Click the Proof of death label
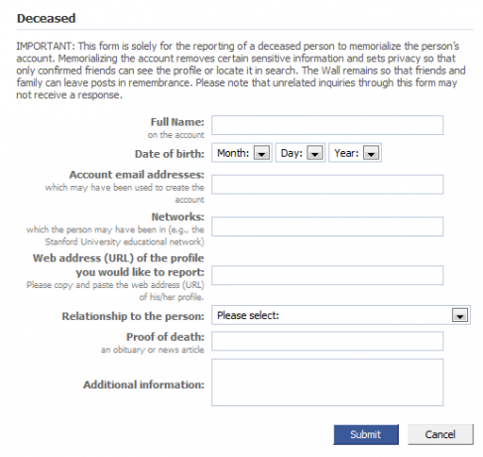Screen dimensions: 483x457 tap(166, 337)
